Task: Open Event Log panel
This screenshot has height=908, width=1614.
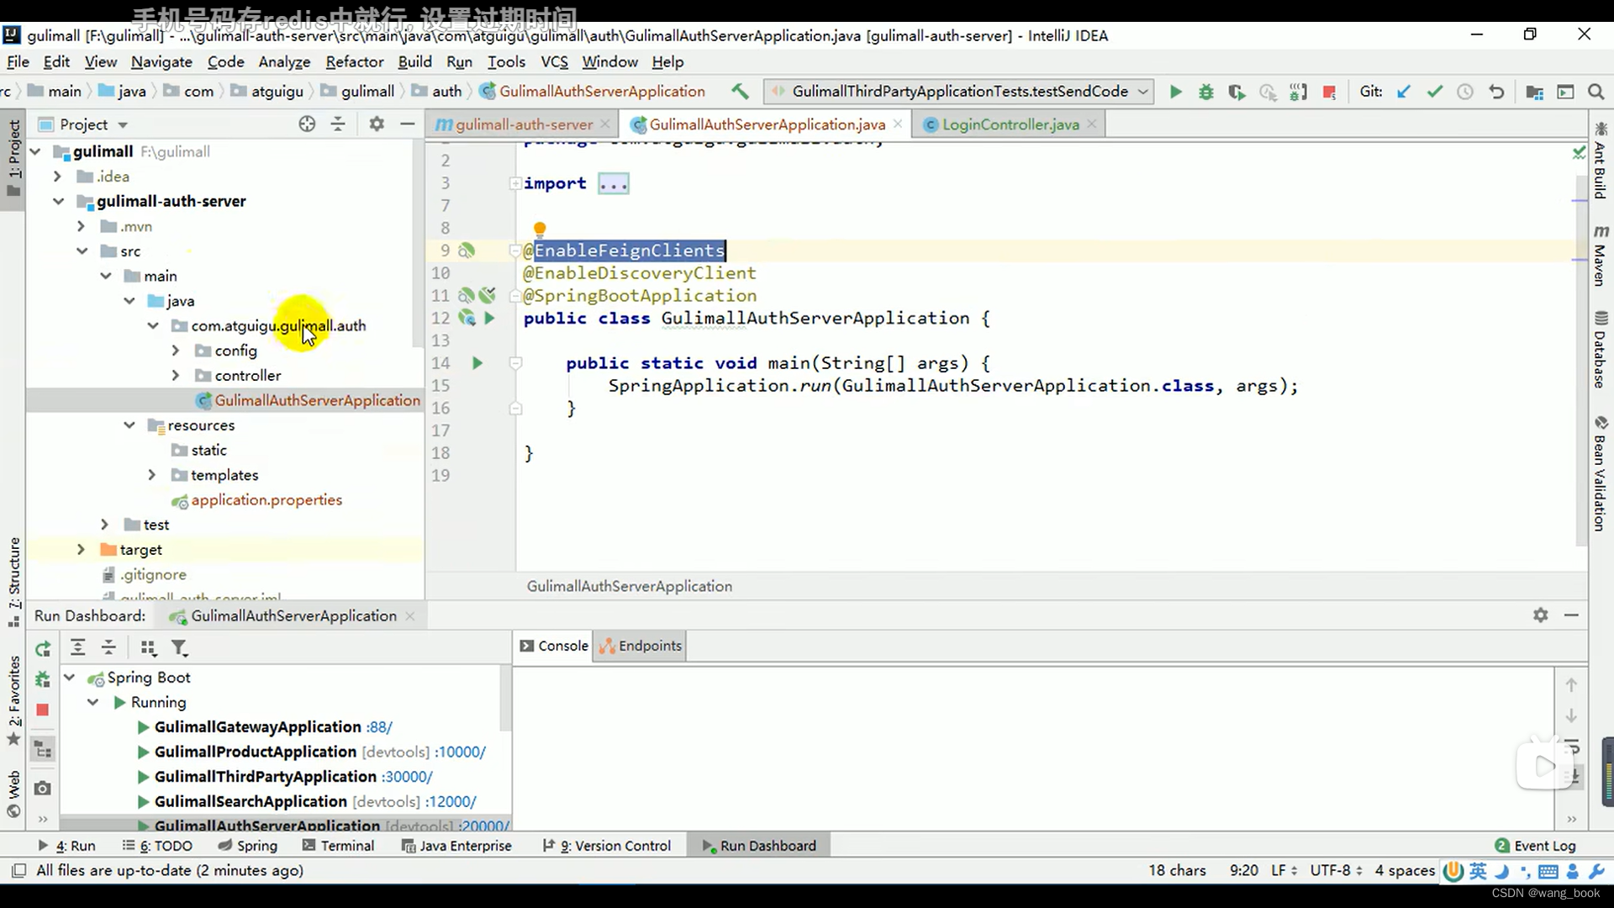Action: 1535,846
